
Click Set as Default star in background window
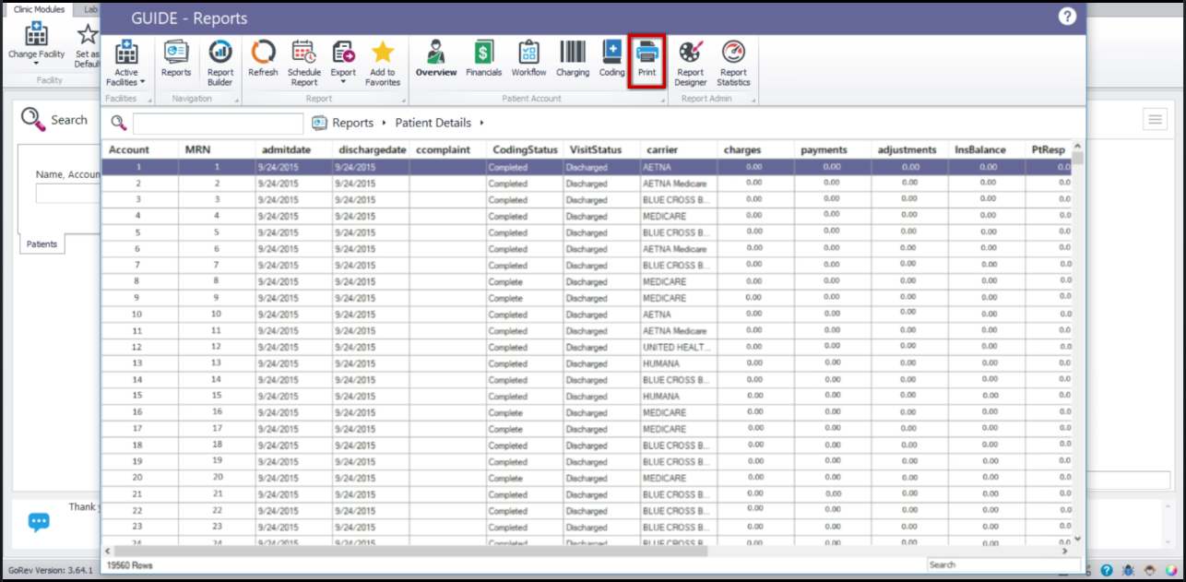pos(87,44)
